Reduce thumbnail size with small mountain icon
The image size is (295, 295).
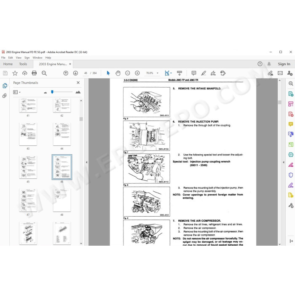pos(46,92)
